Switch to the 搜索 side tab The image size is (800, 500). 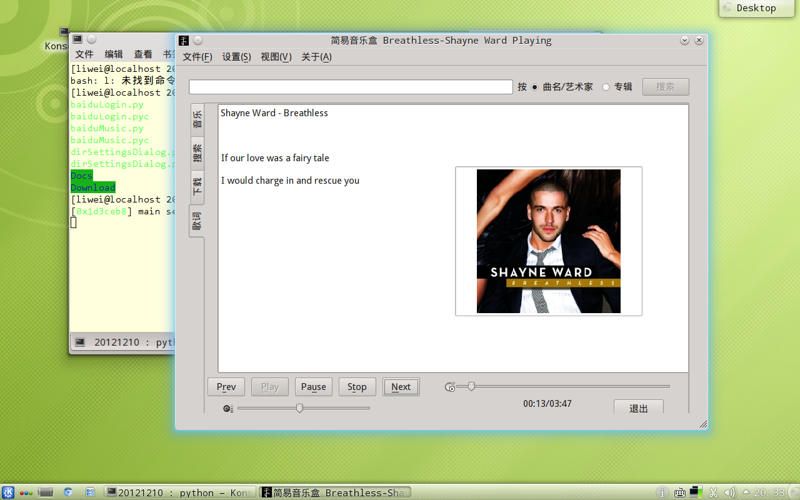[197, 153]
